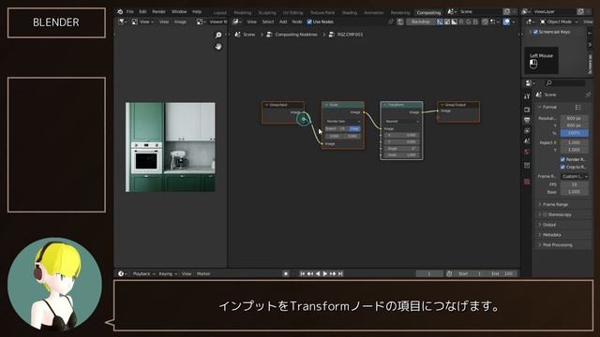
Task: Select the zoom magnifier tool in image viewer
Action: tap(218, 36)
